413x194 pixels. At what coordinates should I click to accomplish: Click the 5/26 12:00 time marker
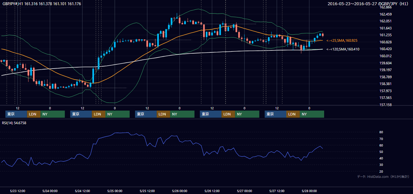[212, 191]
